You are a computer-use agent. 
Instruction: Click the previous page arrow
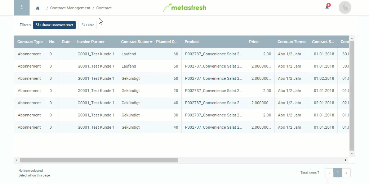329,173
